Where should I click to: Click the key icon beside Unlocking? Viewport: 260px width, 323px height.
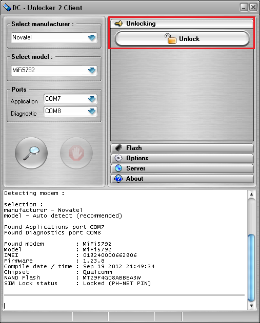pos(118,24)
